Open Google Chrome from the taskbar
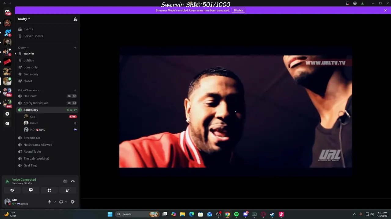391x219 pixels. point(228,214)
